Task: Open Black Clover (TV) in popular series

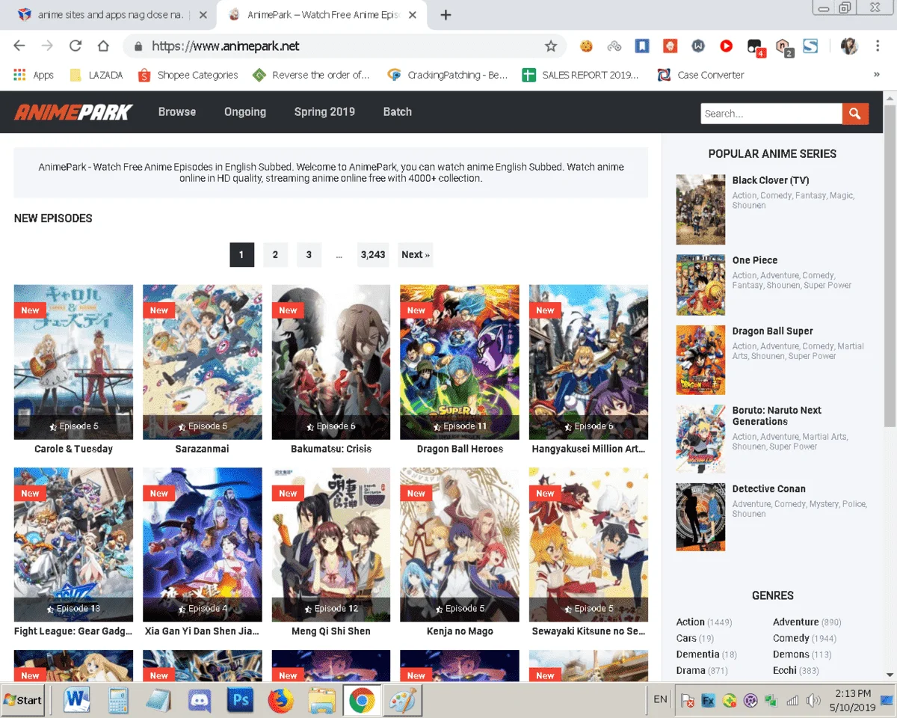Action: tap(771, 180)
